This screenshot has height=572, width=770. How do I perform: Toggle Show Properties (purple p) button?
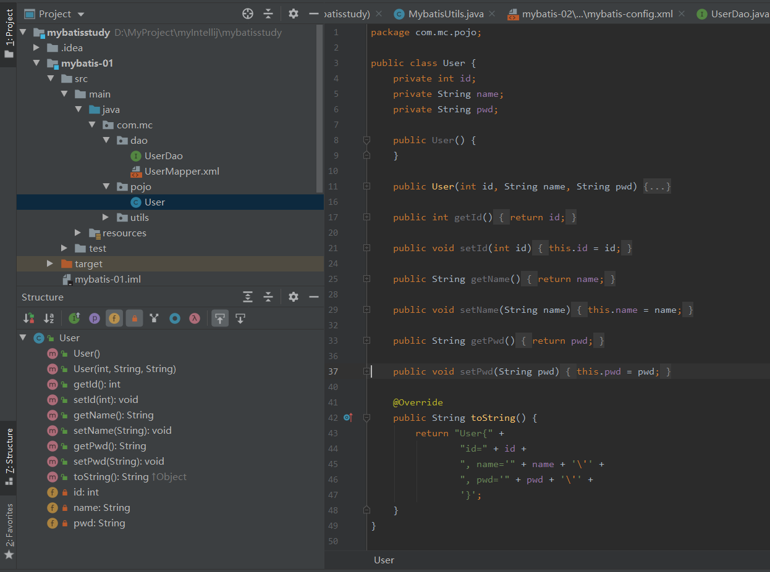tap(94, 318)
